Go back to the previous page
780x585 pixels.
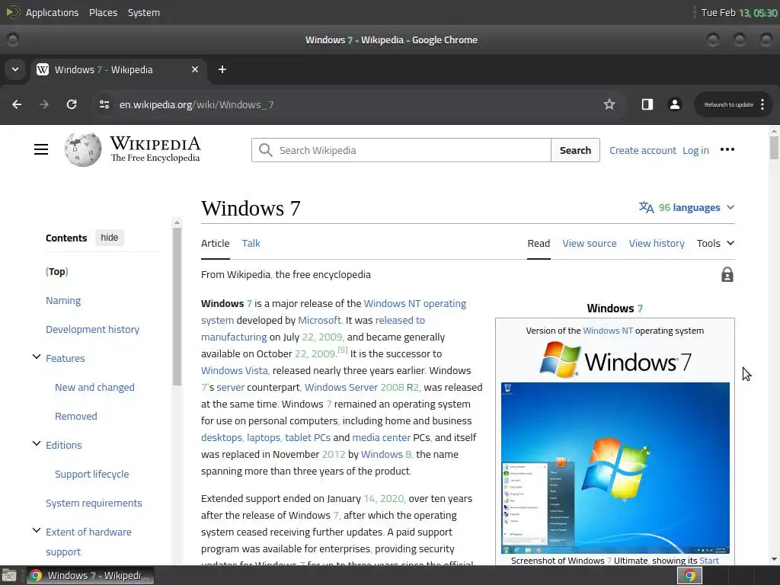point(17,104)
